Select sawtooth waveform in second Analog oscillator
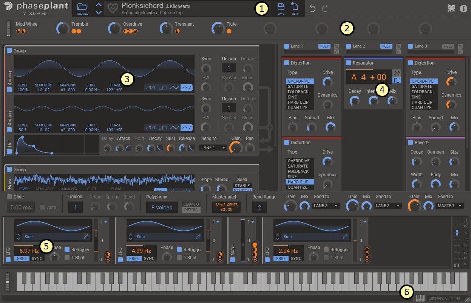471x303 pixels. point(151,128)
